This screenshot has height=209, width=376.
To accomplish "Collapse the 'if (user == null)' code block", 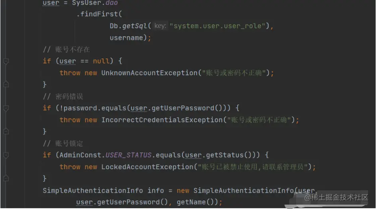I will click(6, 61).
